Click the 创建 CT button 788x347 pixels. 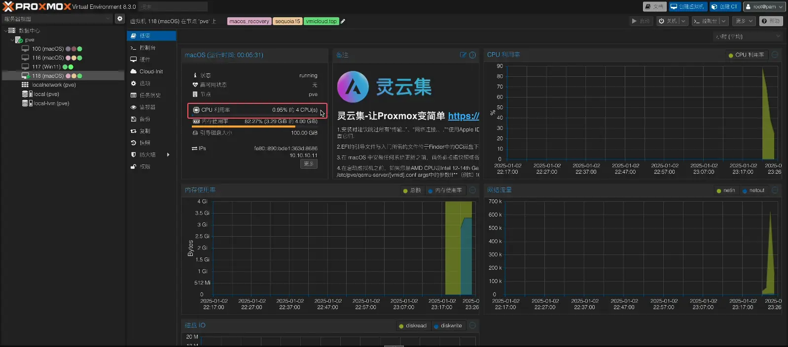coord(725,6)
